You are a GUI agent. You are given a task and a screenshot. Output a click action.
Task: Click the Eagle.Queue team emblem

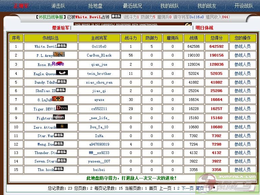[x=62, y=73]
